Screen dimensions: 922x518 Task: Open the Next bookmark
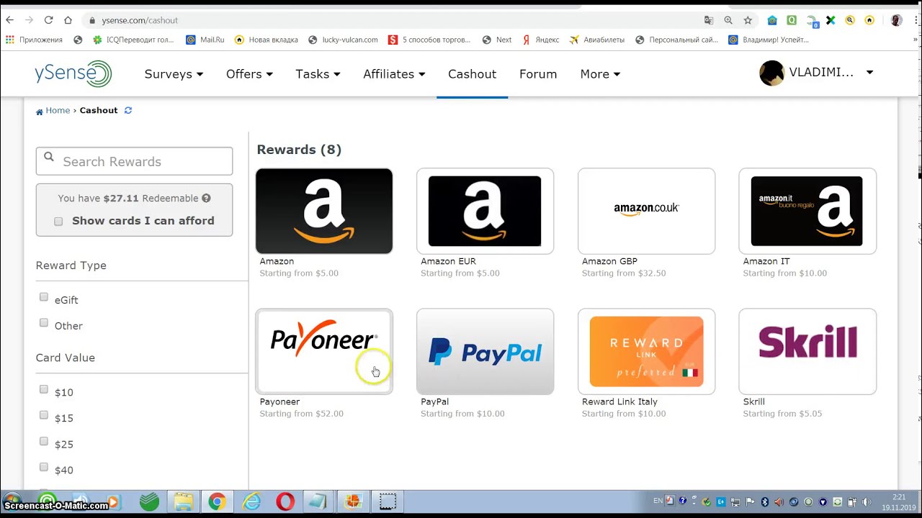(497, 40)
